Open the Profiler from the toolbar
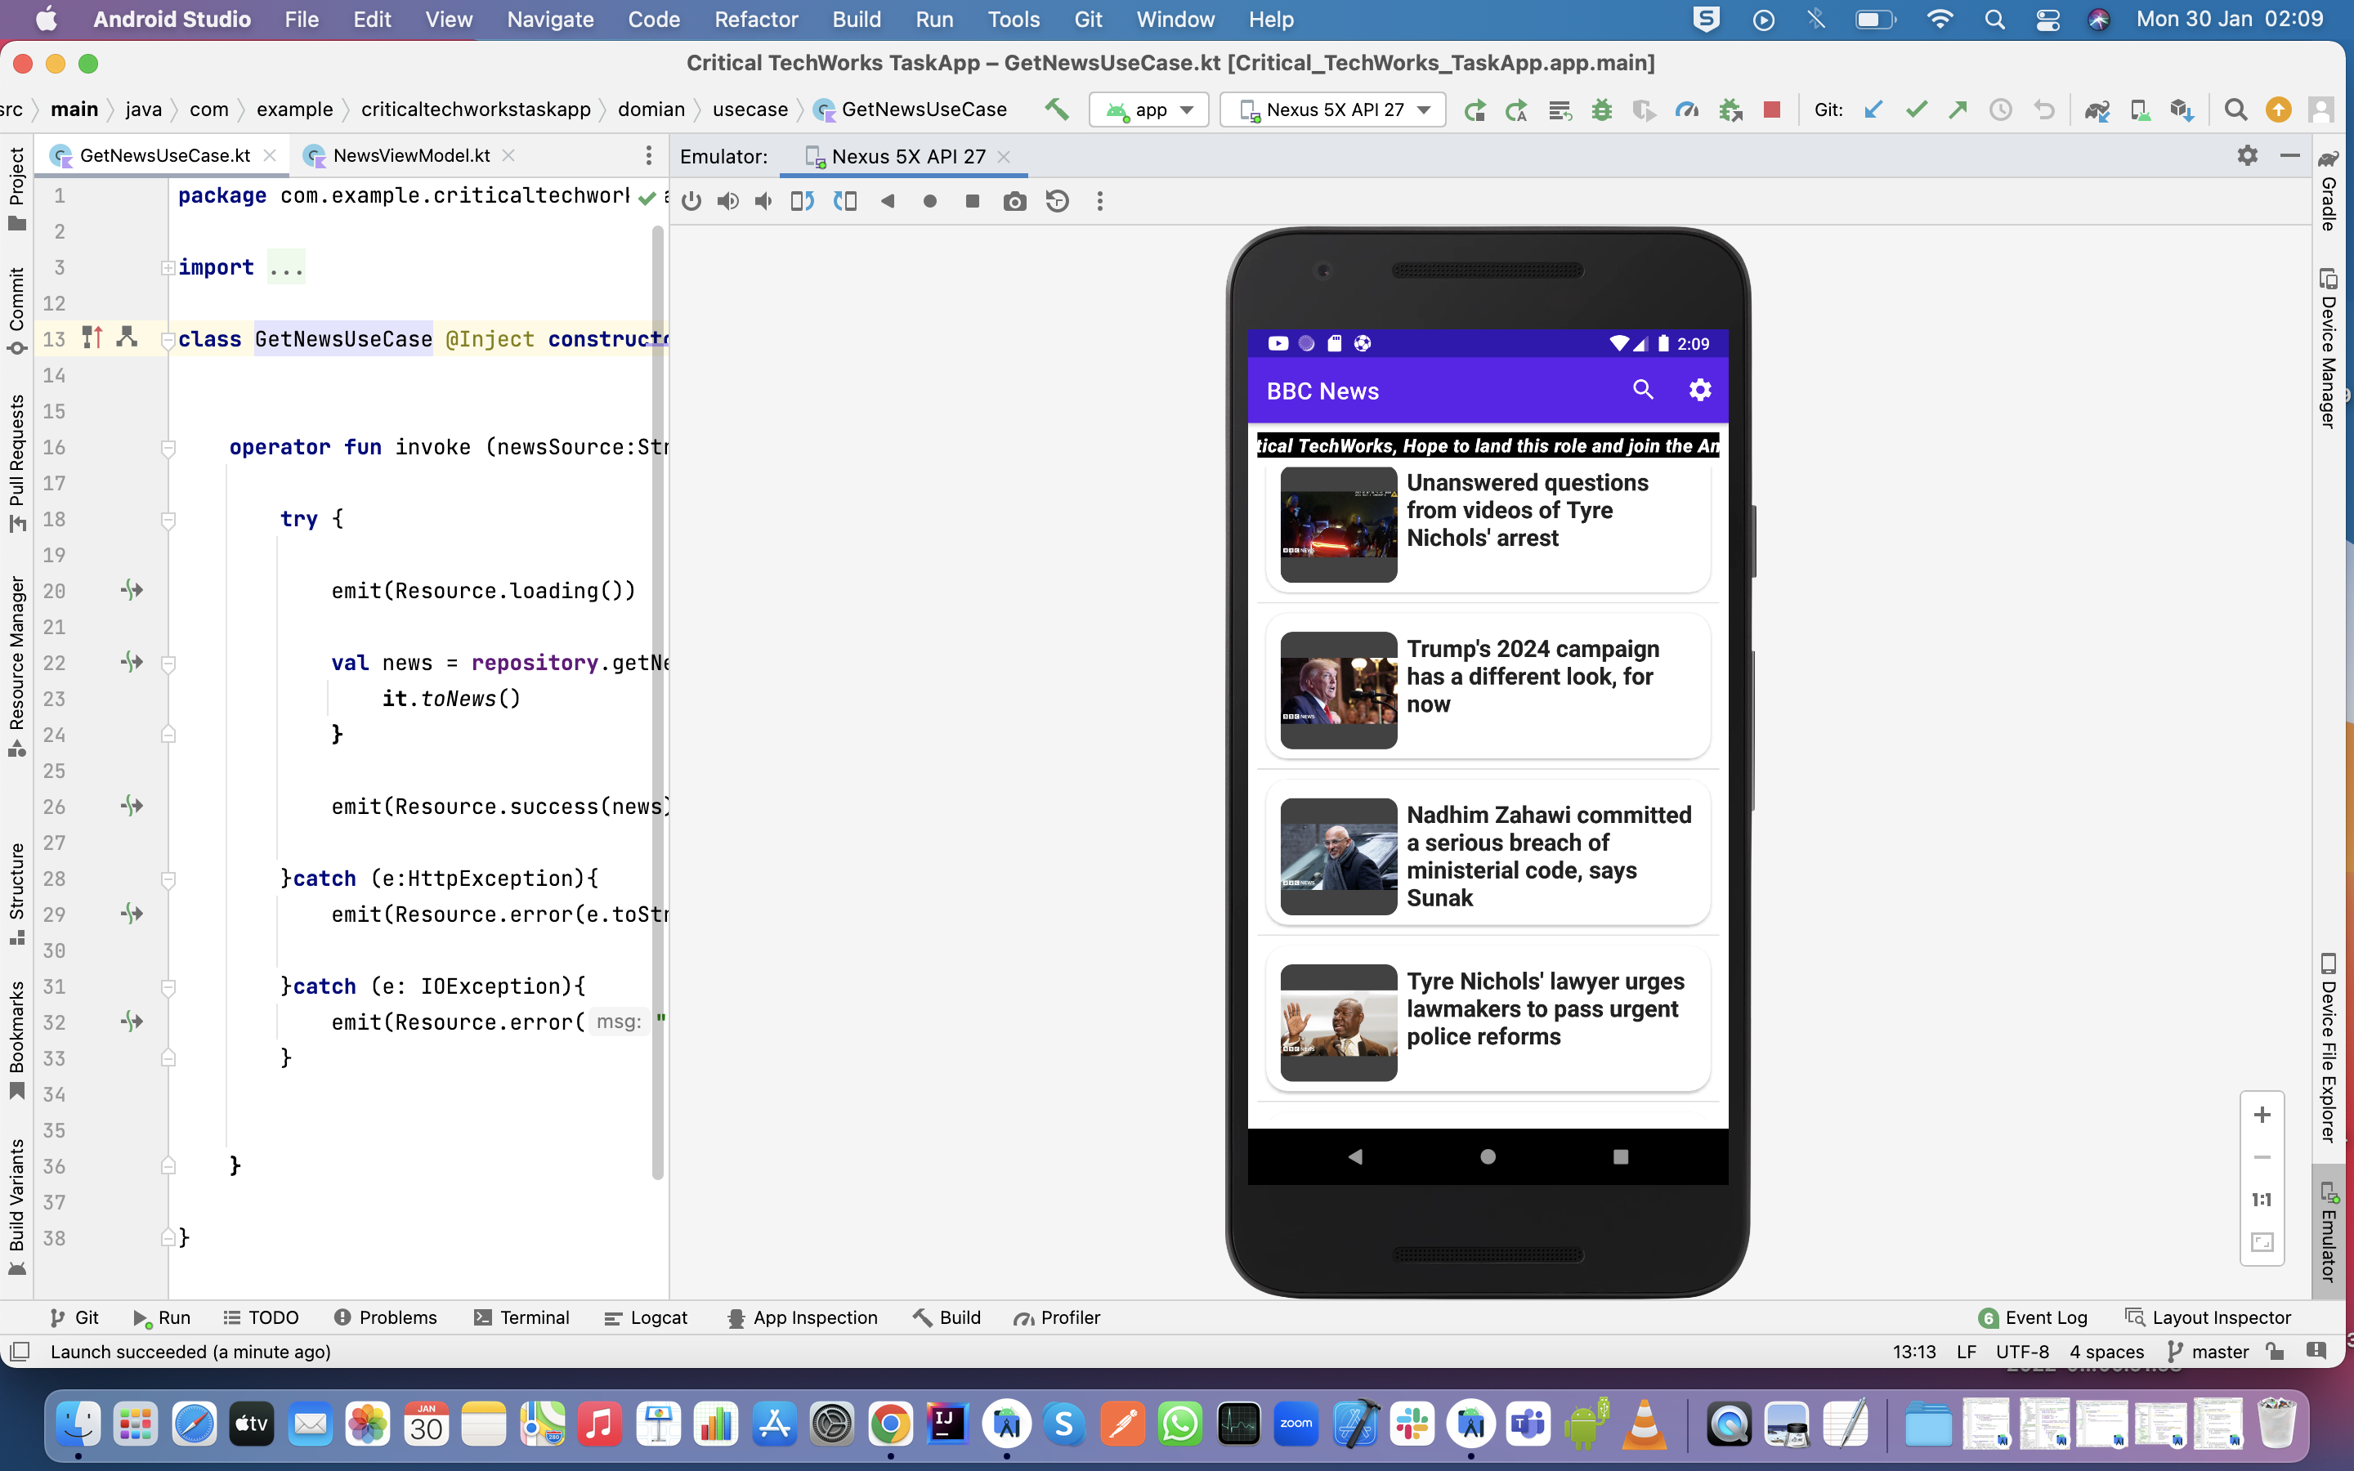This screenshot has height=1471, width=2354. coord(1688,109)
